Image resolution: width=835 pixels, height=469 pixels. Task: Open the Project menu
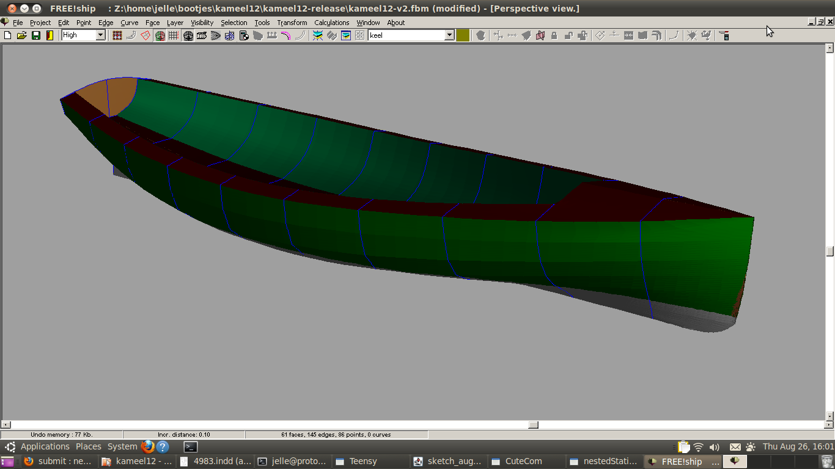click(40, 23)
